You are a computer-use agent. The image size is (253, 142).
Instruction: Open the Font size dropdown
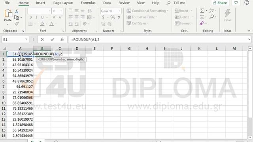coord(61,11)
